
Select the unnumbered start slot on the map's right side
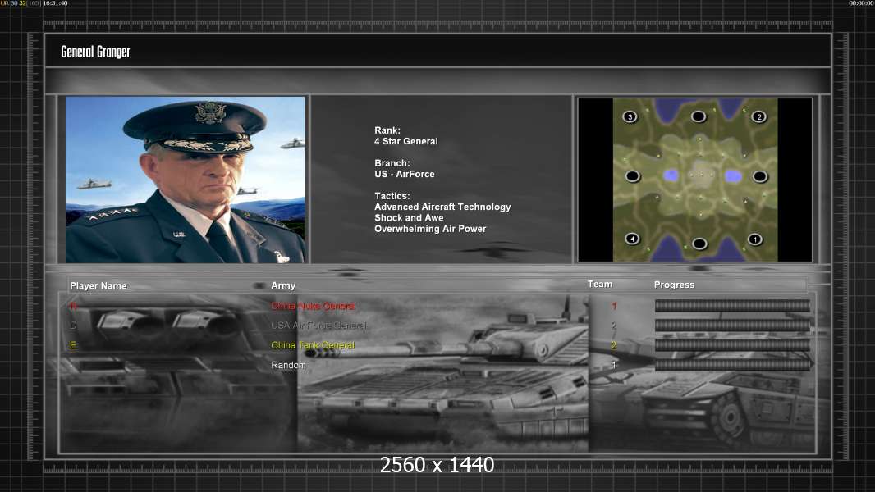click(759, 176)
